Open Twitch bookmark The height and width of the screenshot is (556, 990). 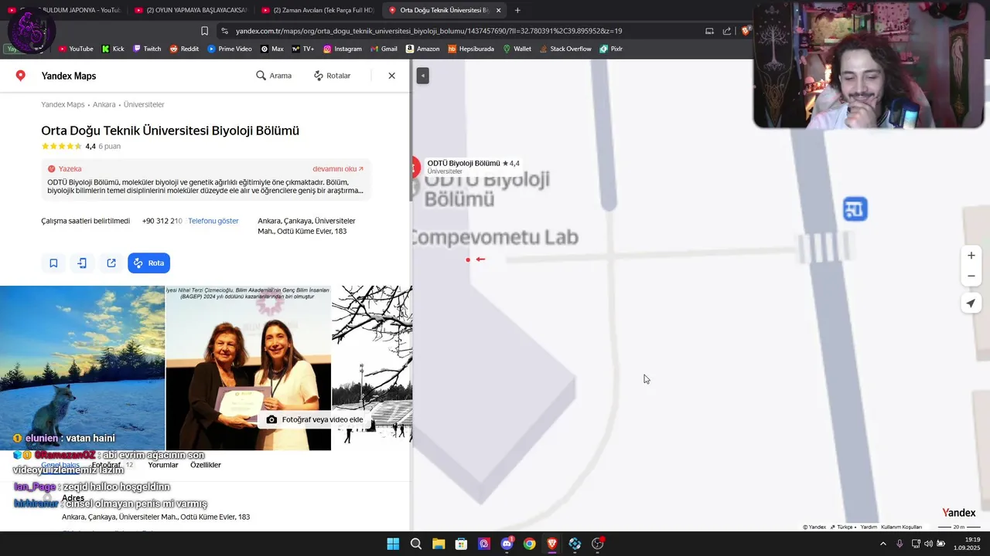tap(147, 49)
